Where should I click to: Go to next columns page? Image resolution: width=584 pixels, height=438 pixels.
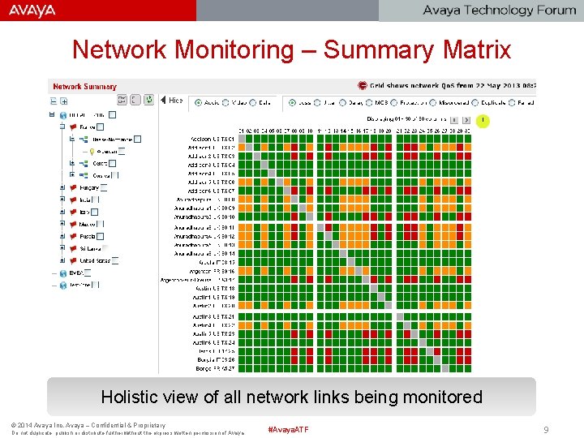[x=466, y=120]
